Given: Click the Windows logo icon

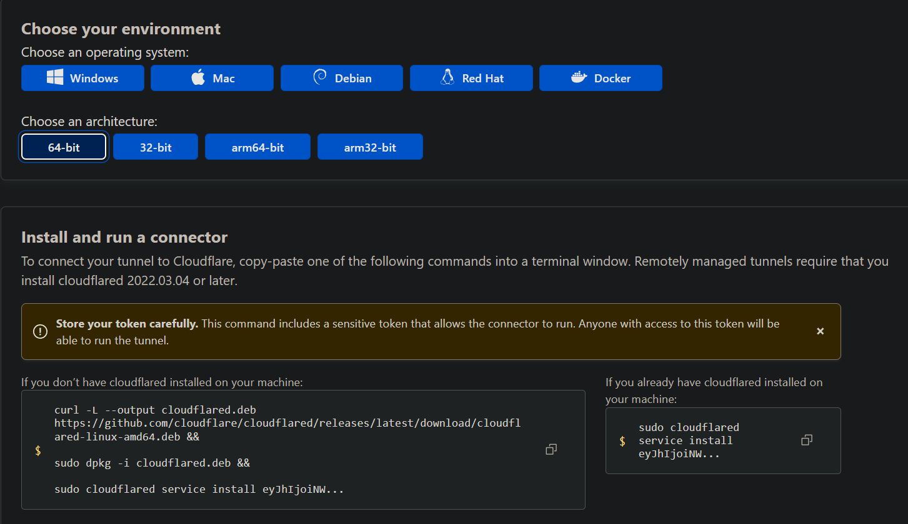Looking at the screenshot, I should [55, 77].
